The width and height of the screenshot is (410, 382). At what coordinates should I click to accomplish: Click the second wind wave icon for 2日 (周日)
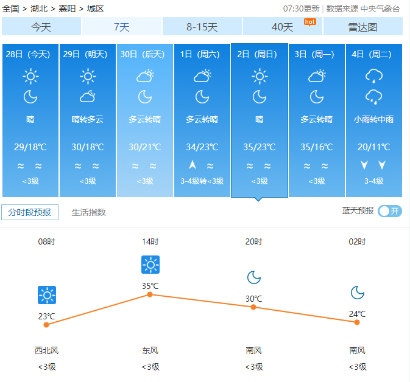coord(267,165)
